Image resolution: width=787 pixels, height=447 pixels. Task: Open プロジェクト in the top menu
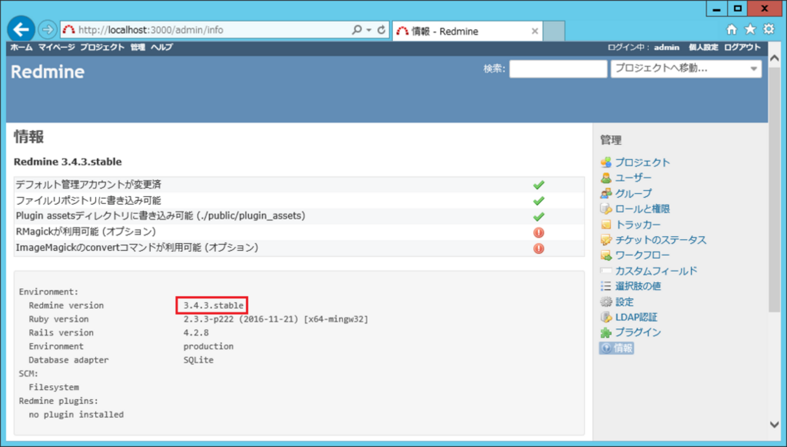coord(102,47)
